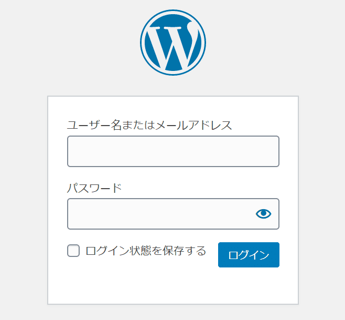The image size is (345, 320).
Task: Open WordPress.org via the header logo
Action: (172, 43)
